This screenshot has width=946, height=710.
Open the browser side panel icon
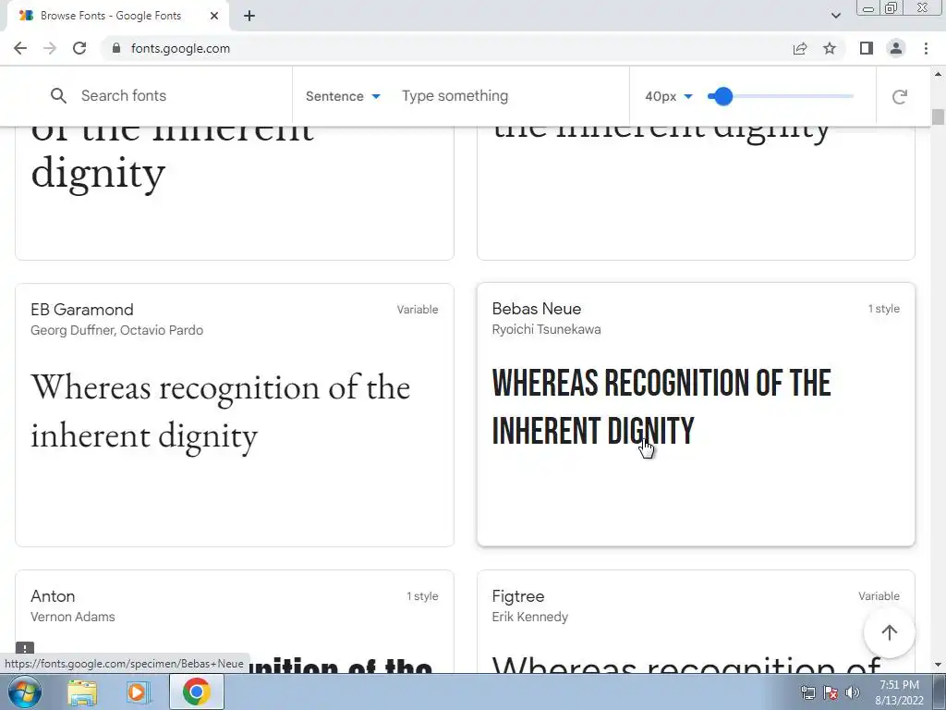[867, 48]
